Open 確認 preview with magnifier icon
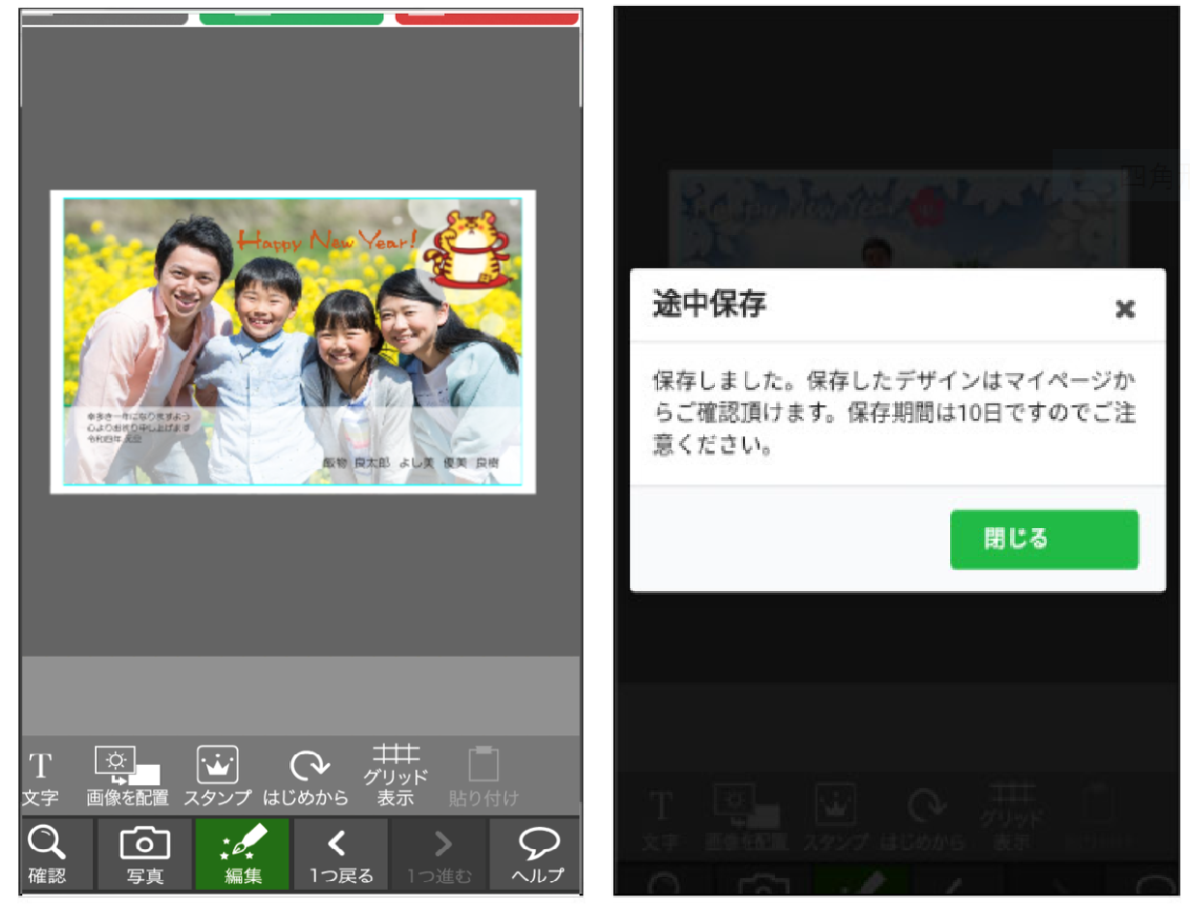 pos(46,854)
